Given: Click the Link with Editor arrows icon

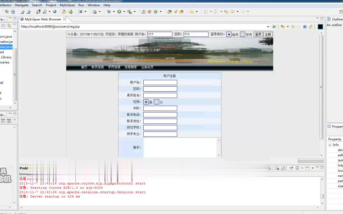Looking at the screenshot, I should [9, 26].
